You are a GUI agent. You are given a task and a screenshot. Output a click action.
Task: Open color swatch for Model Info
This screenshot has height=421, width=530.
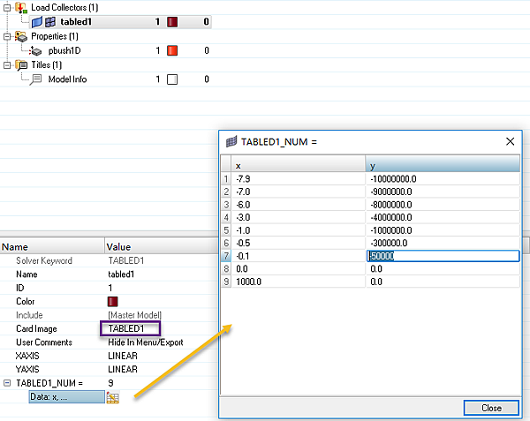coord(172,79)
